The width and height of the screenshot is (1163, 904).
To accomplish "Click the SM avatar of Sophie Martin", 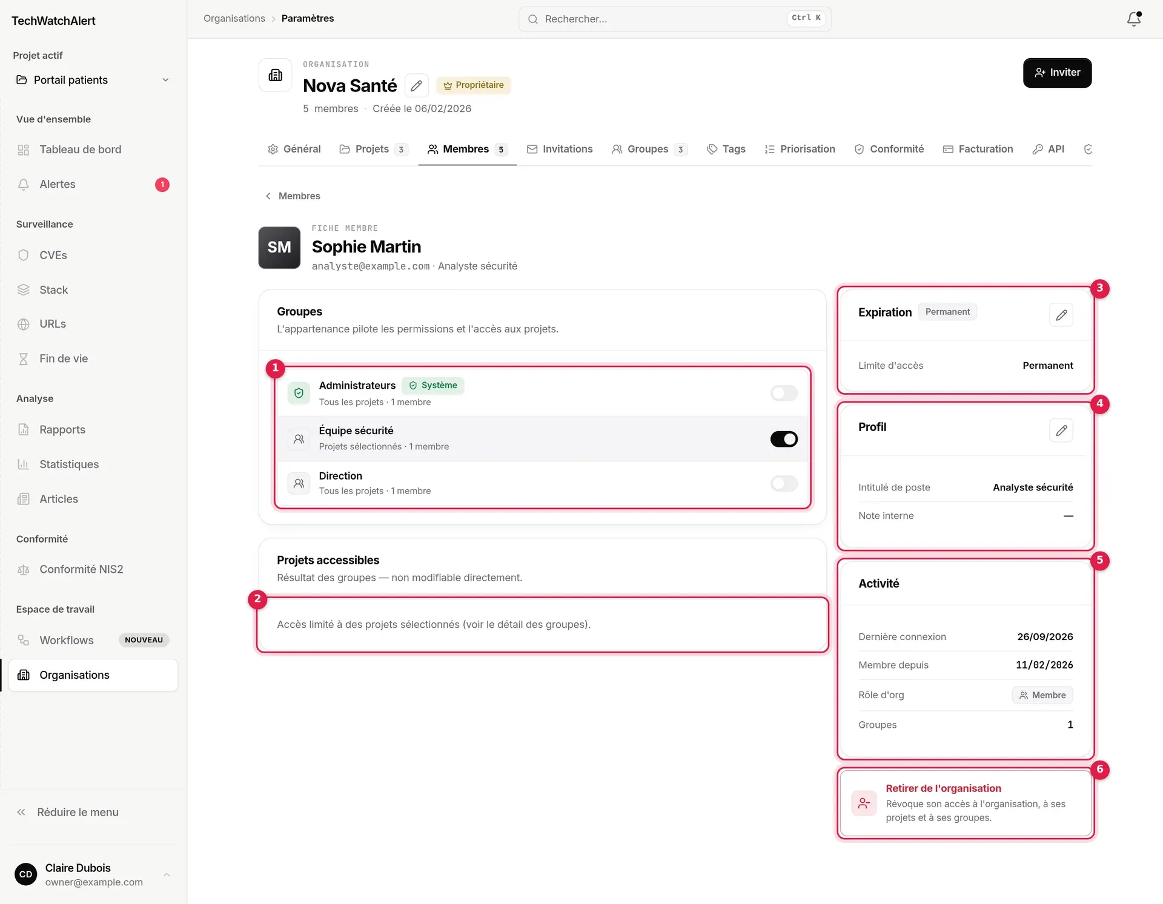I will click(x=279, y=247).
